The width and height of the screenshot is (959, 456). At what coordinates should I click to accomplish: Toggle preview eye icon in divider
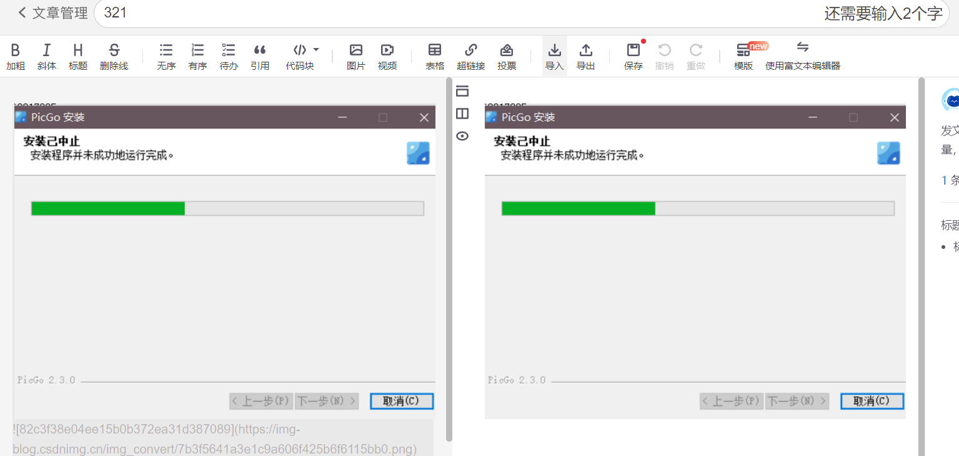(x=462, y=136)
